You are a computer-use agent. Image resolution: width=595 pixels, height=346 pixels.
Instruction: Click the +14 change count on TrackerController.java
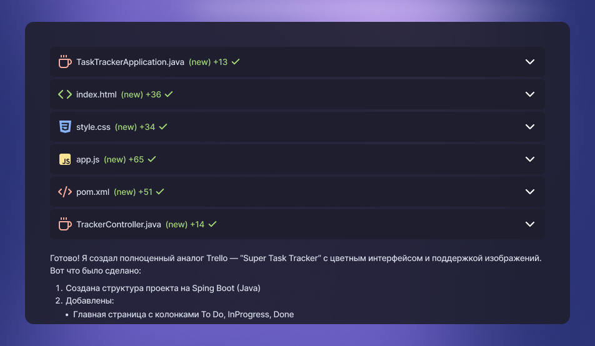[x=197, y=224]
